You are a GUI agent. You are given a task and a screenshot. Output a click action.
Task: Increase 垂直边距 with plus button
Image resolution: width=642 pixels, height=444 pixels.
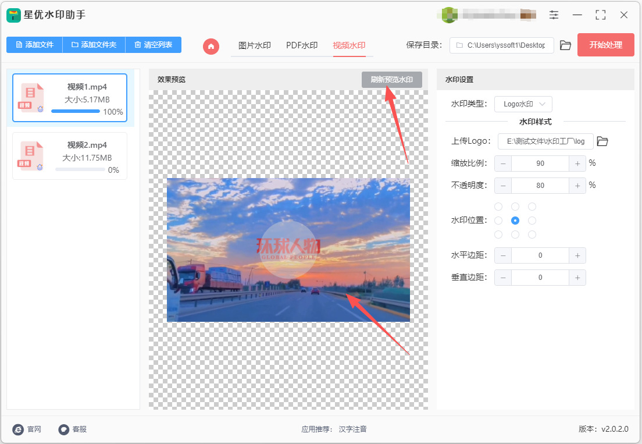click(x=577, y=278)
